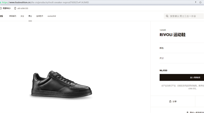Open the 男士 menu
The height and width of the screenshot is (113, 204).
pyautogui.click(x=30, y=16)
